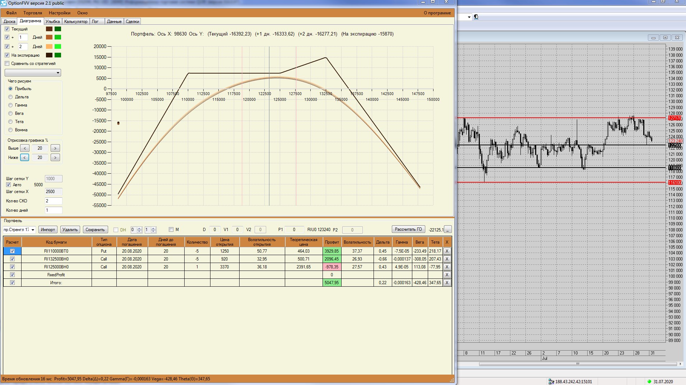
Task: Toggle the +2 Дней curve checkbox
Action: click(x=7, y=47)
